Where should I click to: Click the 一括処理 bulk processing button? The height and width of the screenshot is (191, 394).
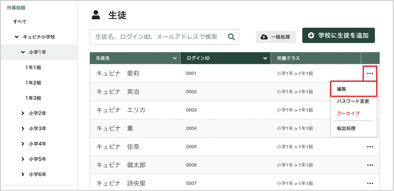[276, 37]
